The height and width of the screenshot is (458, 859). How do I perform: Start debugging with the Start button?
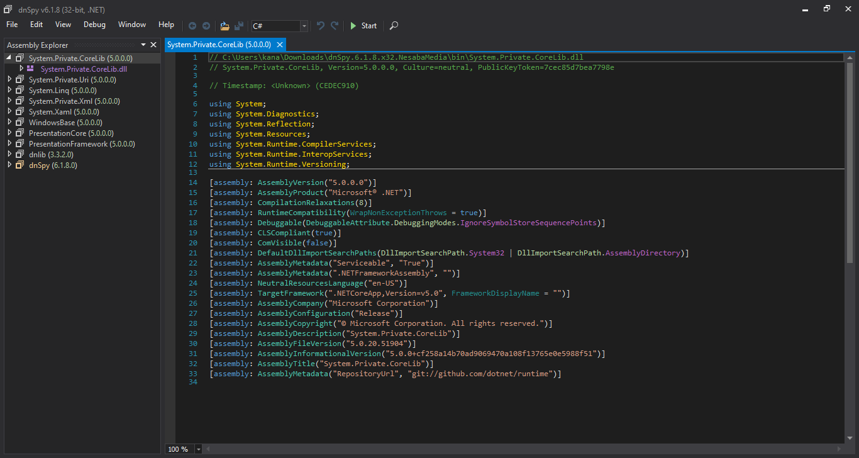point(363,26)
